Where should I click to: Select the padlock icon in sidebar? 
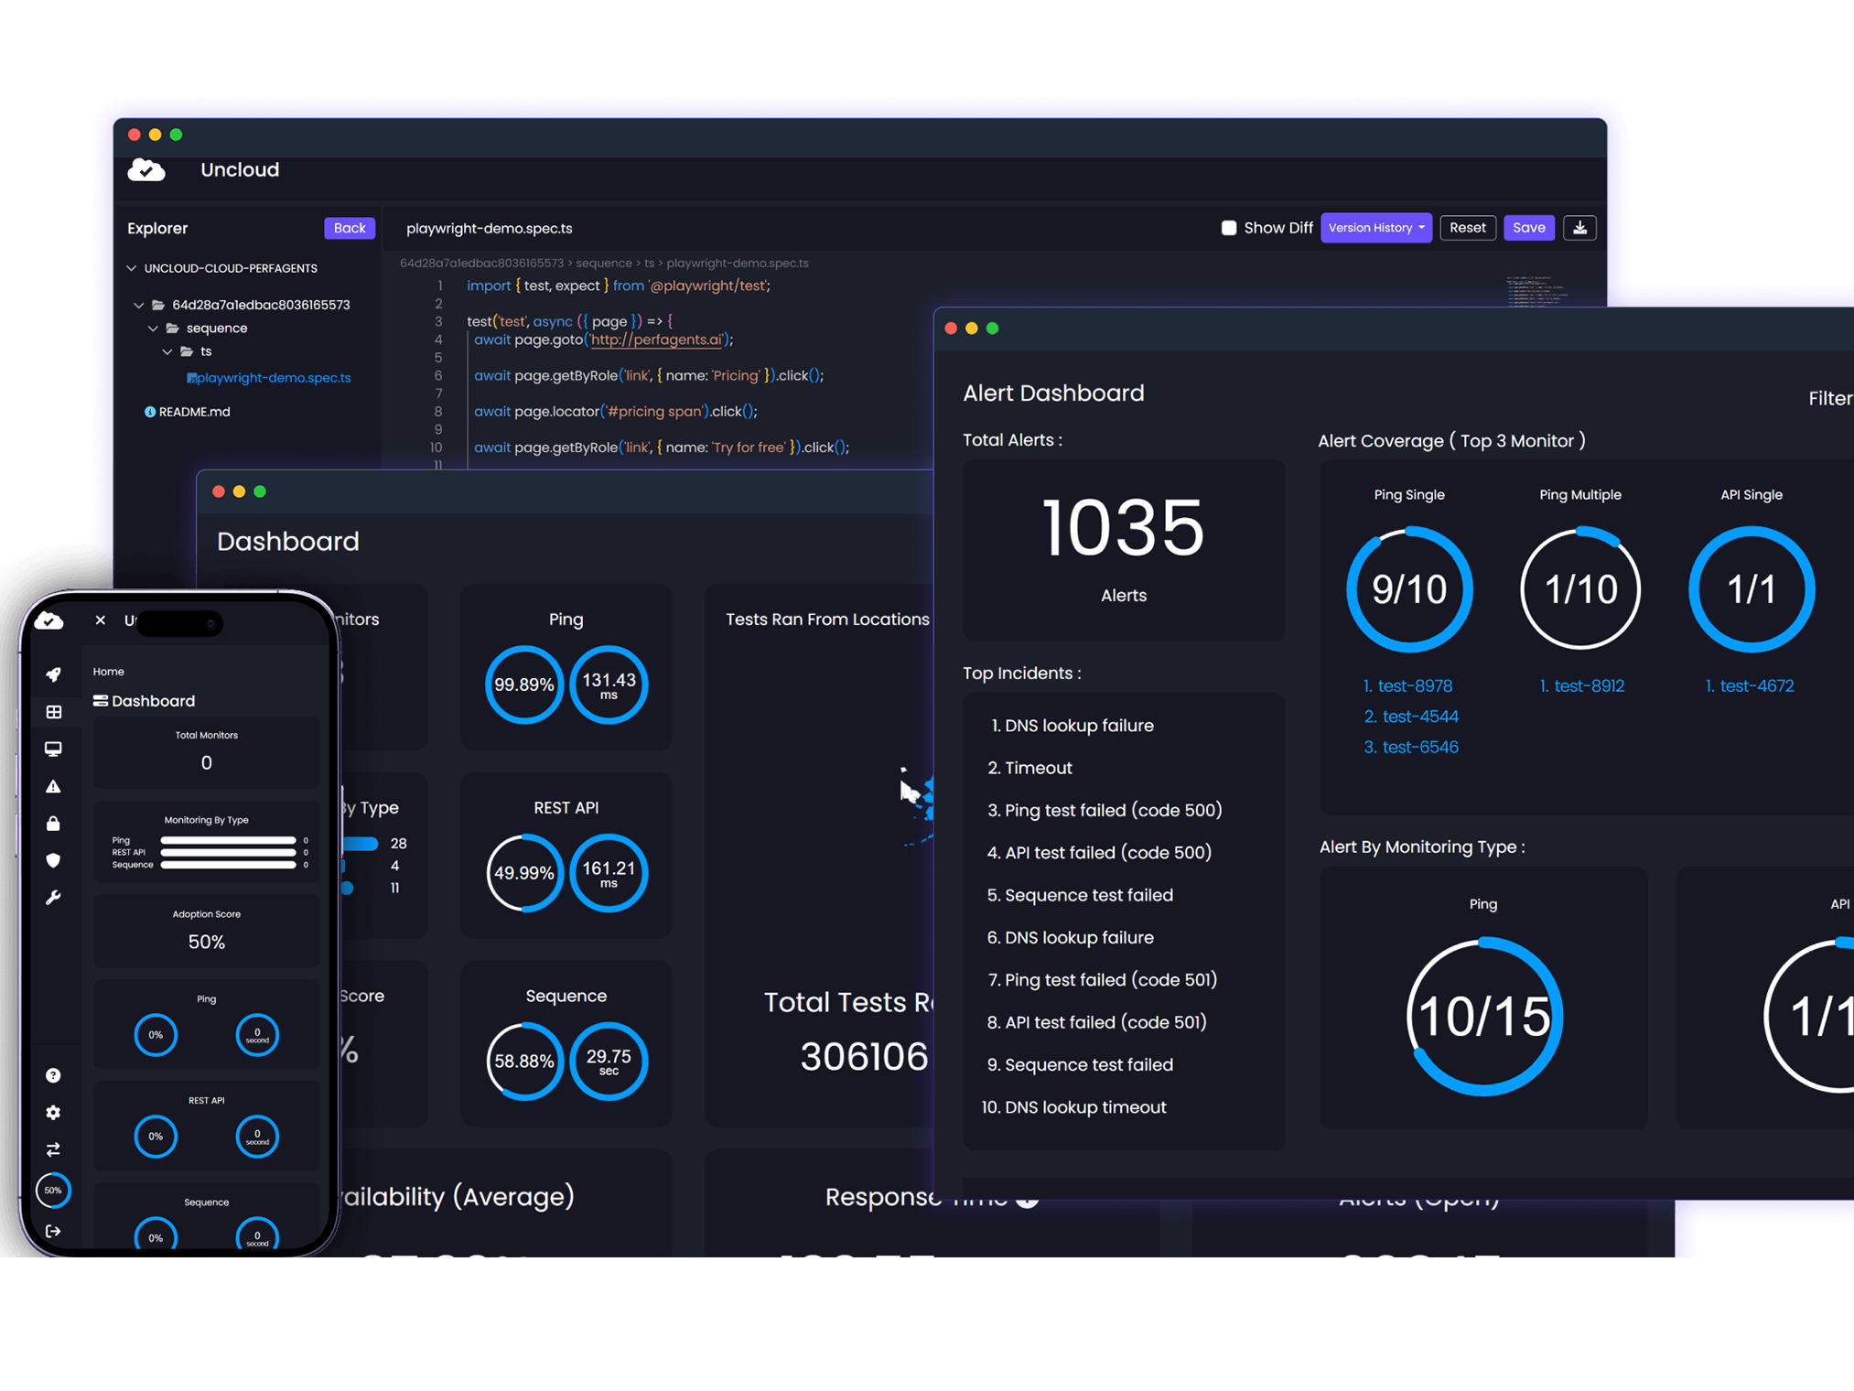click(x=54, y=824)
